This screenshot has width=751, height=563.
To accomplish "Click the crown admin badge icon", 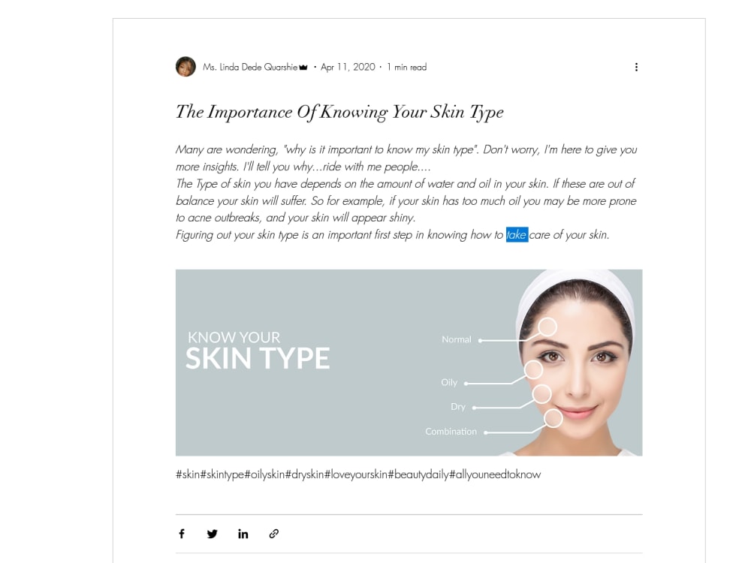I will 303,68.
